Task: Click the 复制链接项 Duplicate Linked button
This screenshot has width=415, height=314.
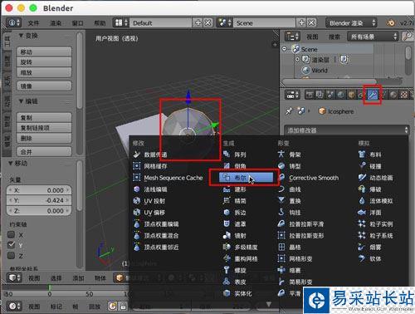Action: click(x=44, y=128)
